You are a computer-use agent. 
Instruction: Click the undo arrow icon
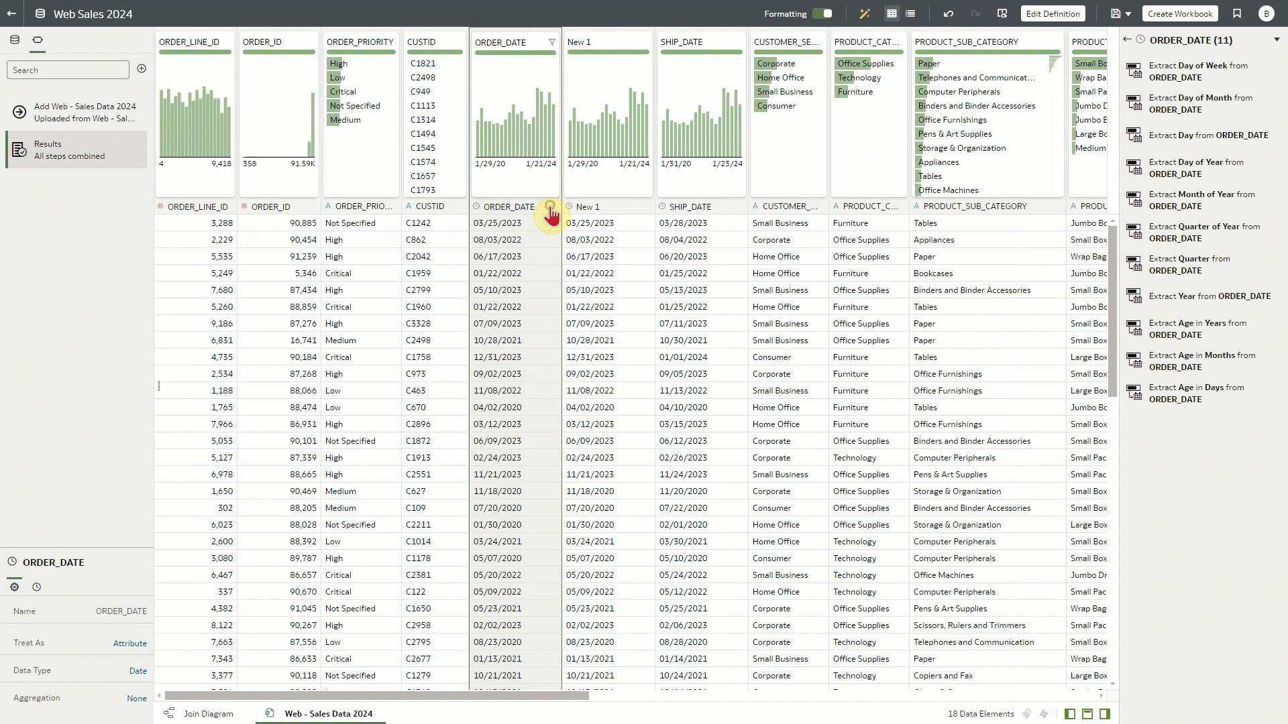[x=948, y=13]
